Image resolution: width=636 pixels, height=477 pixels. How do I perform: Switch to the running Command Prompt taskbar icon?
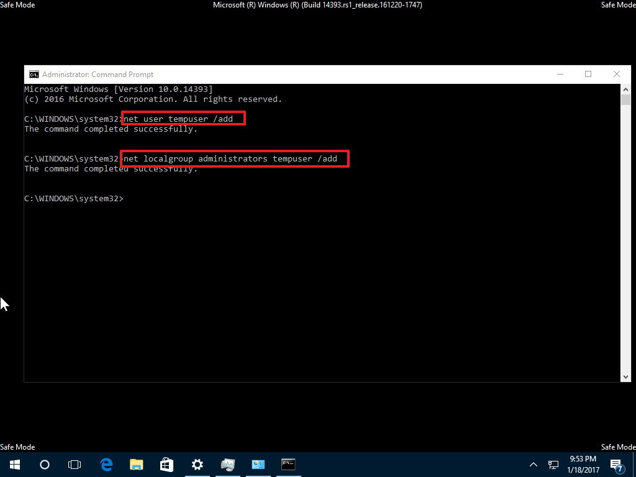288,464
